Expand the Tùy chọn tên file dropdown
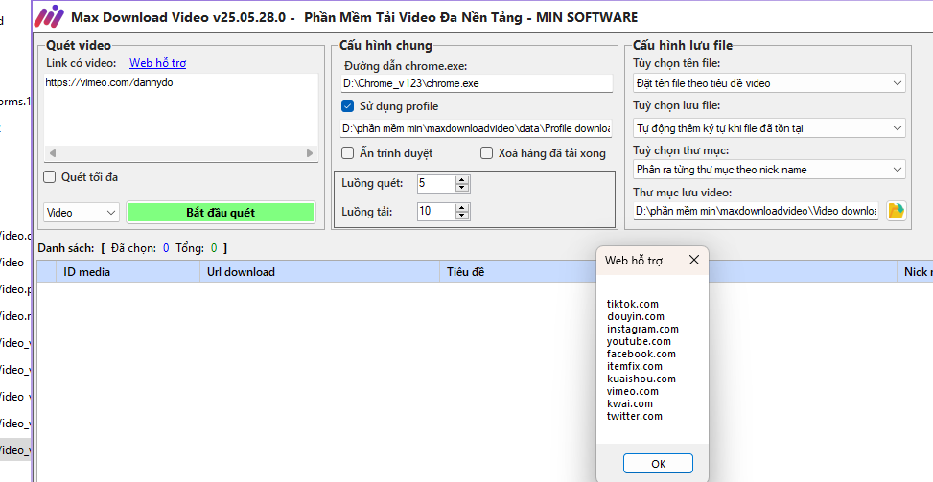Screen dimensions: 933x482 coord(768,83)
